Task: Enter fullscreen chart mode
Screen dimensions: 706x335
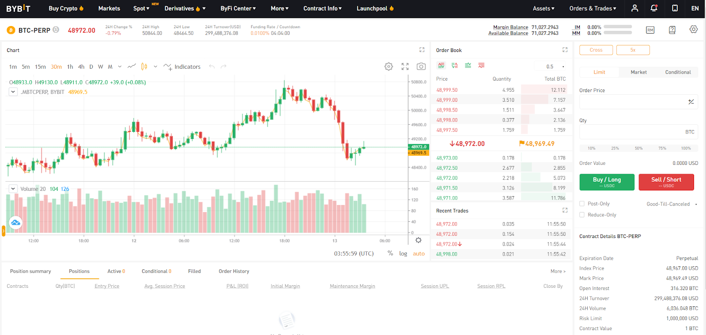Action: point(405,67)
